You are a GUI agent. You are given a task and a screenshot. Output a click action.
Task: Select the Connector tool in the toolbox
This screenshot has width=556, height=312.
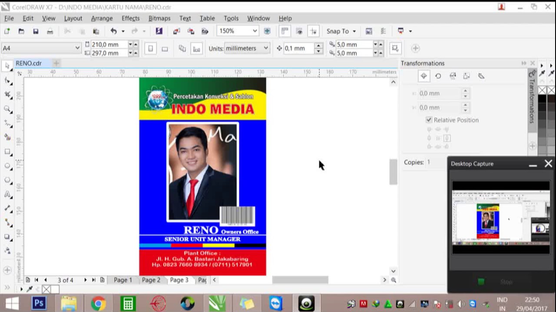coord(7,223)
